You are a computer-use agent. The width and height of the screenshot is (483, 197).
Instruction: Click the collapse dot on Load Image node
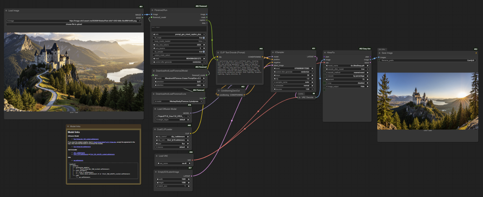tap(6, 11)
